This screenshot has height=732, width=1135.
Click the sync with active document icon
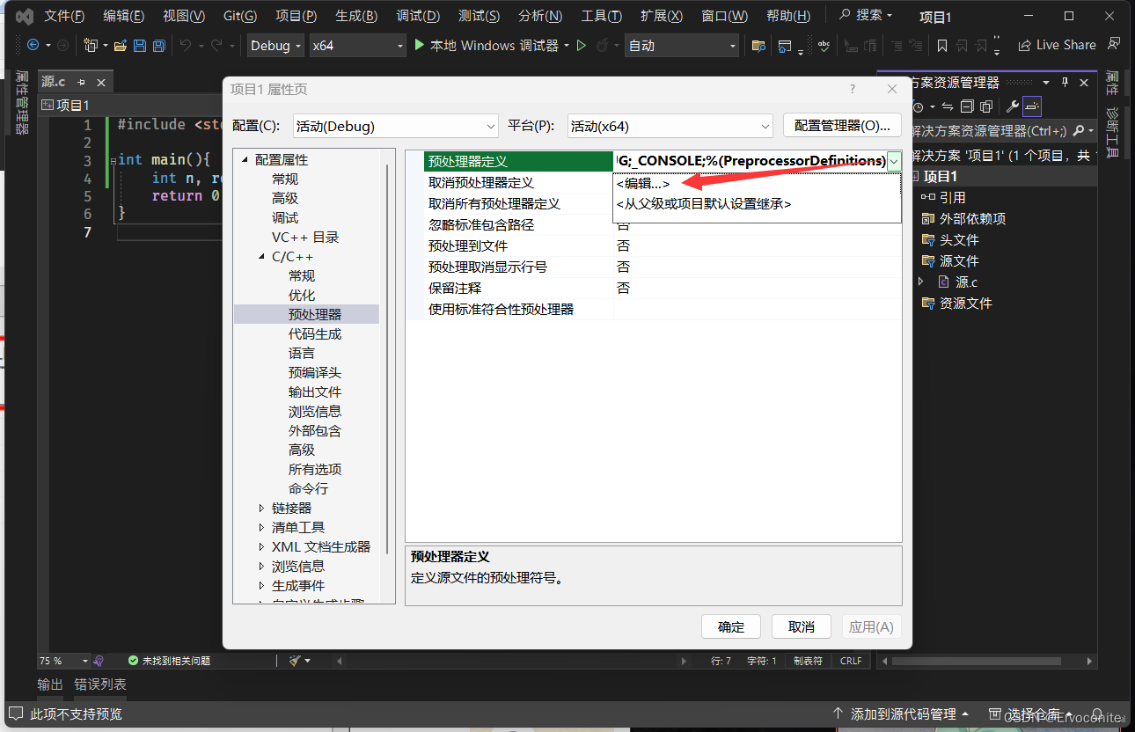point(948,106)
